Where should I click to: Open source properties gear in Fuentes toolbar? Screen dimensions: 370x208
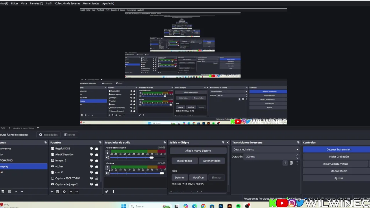point(64,192)
